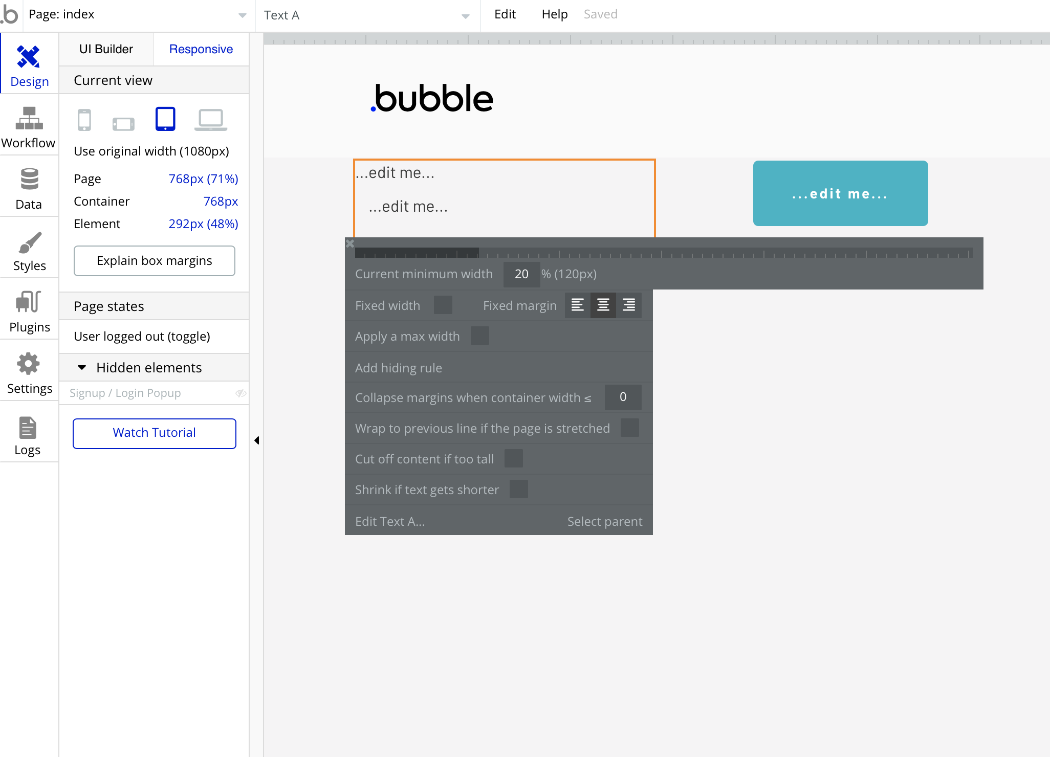Open the Styles brush icon
The image size is (1050, 757).
click(x=29, y=243)
